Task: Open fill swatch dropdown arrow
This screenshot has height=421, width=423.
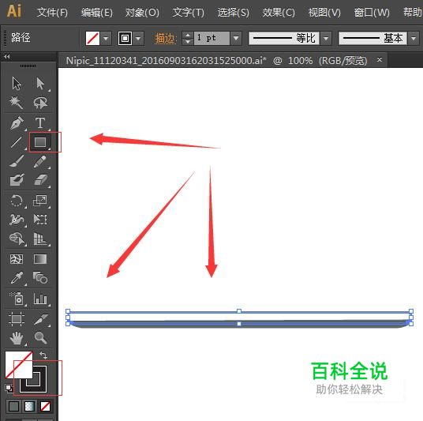Action: (x=106, y=38)
